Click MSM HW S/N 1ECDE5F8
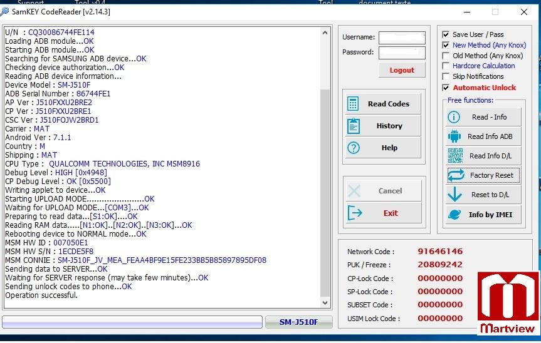This screenshot has width=541, height=343. pyautogui.click(x=49, y=252)
